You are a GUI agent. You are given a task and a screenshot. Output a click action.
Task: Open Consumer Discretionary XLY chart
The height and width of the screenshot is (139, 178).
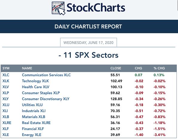click(x=46, y=99)
